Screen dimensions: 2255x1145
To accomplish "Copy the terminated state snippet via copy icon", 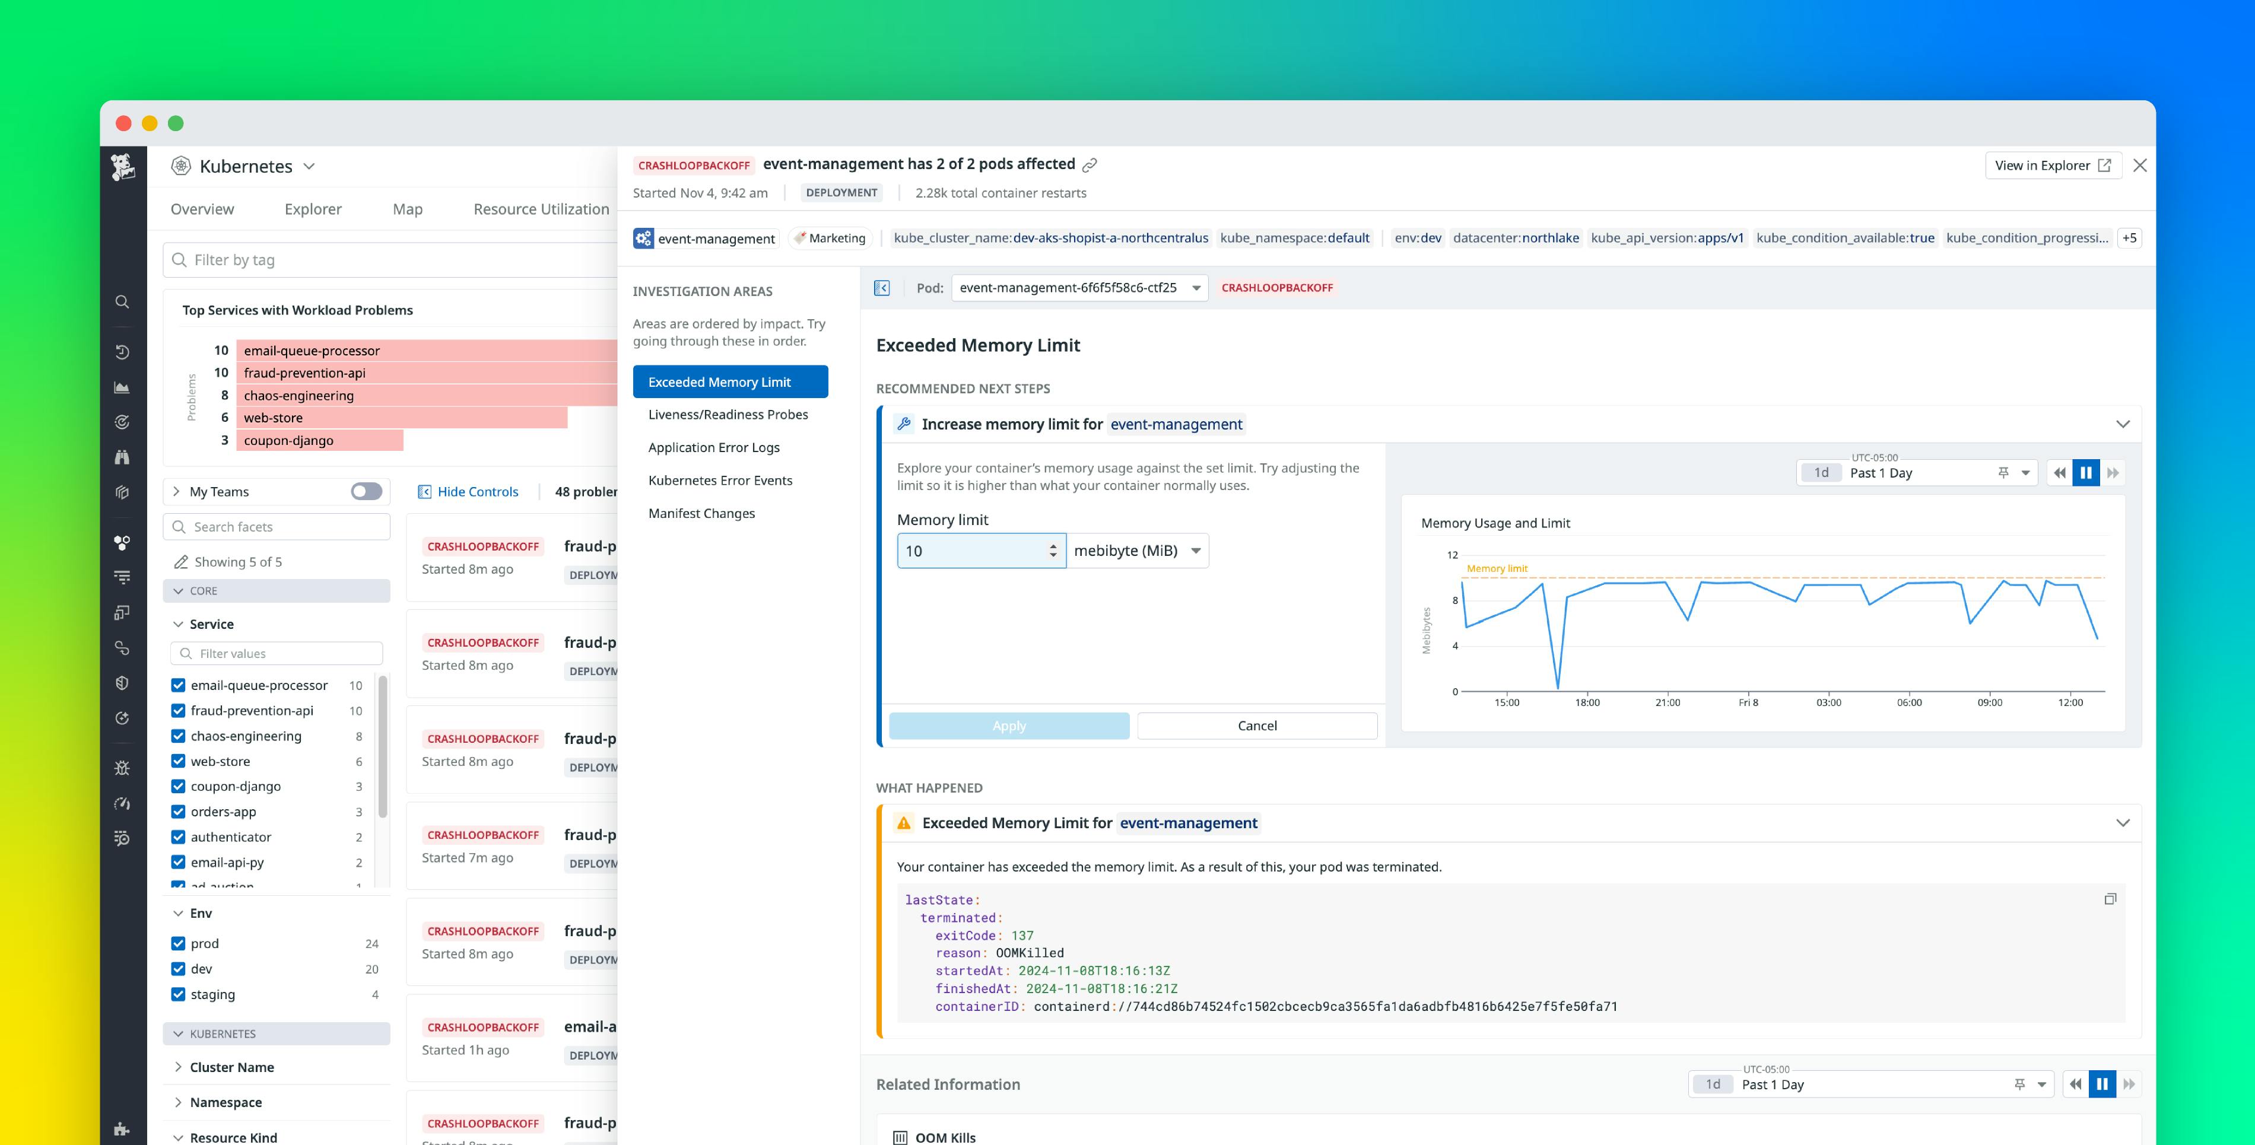I will [x=2110, y=899].
